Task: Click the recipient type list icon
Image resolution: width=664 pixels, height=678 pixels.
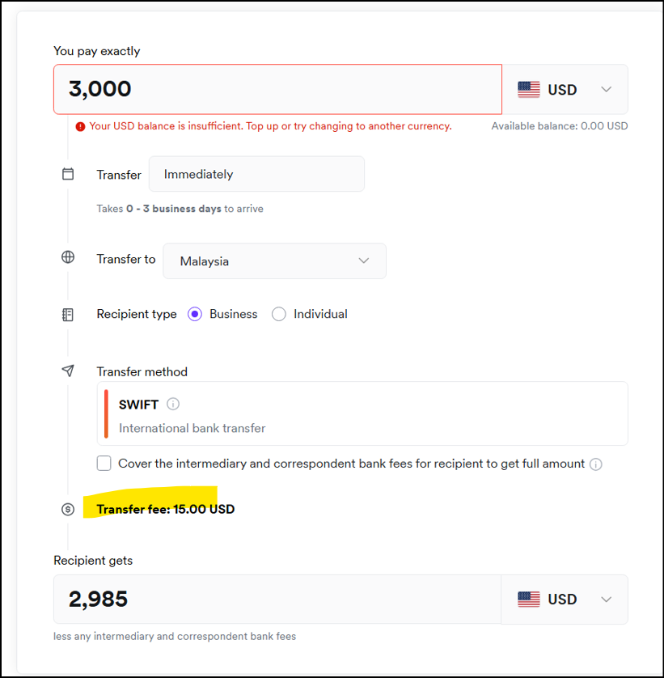Action: tap(68, 315)
